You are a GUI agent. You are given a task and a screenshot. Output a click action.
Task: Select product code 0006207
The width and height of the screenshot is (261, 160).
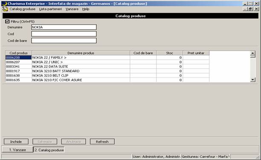pos(18,62)
